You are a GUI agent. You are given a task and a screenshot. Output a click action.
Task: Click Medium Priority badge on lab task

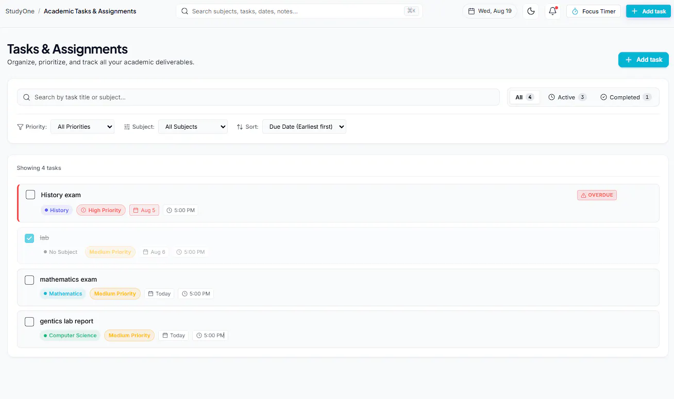point(110,252)
